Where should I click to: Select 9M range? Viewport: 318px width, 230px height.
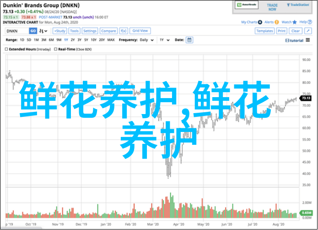coord(59,40)
